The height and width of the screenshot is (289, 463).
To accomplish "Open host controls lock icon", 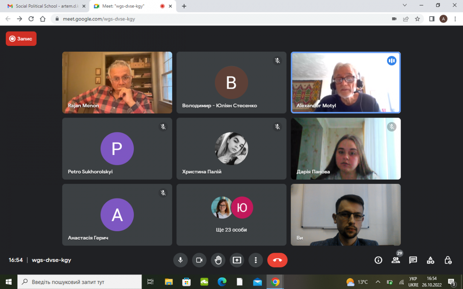I will click(448, 260).
